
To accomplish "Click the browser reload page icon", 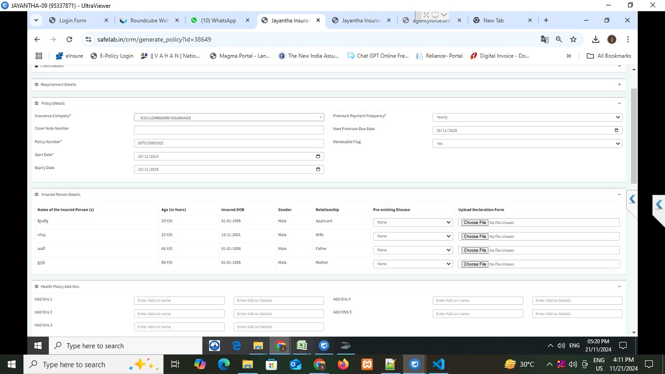I will pyautogui.click(x=69, y=39).
